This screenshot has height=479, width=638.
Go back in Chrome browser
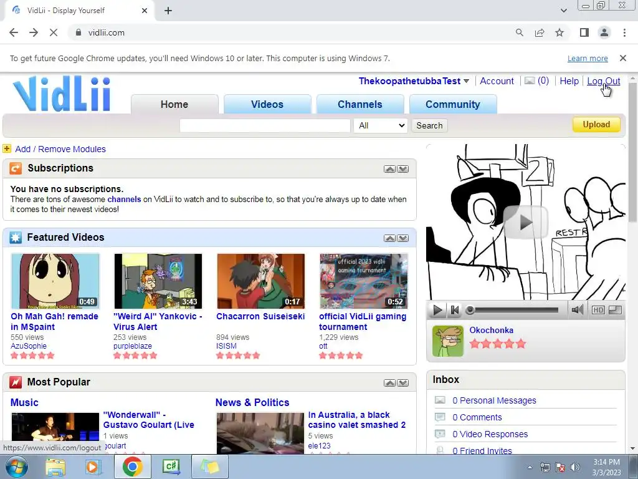point(14,32)
